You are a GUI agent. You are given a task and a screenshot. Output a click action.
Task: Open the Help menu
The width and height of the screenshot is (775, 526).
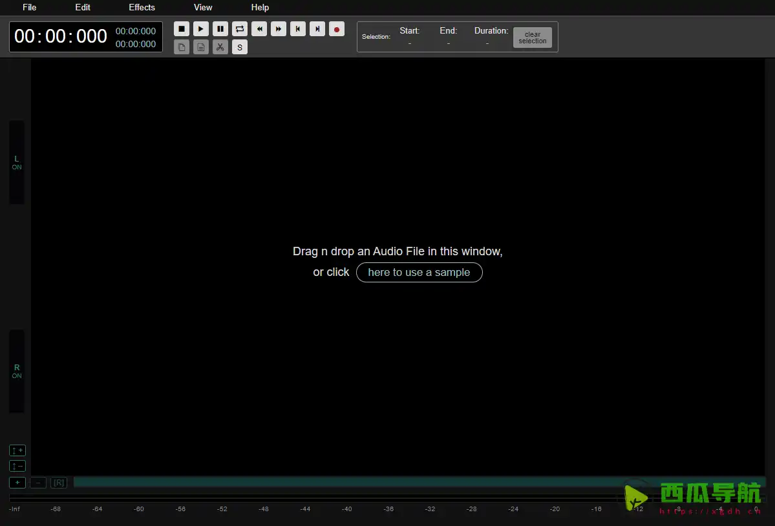pos(260,8)
